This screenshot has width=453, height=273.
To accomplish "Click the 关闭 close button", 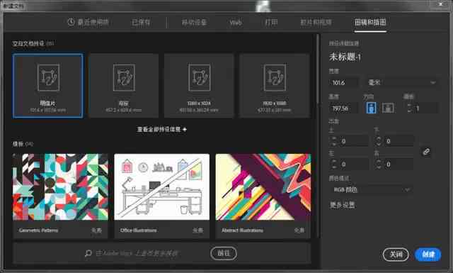I will tap(396, 255).
